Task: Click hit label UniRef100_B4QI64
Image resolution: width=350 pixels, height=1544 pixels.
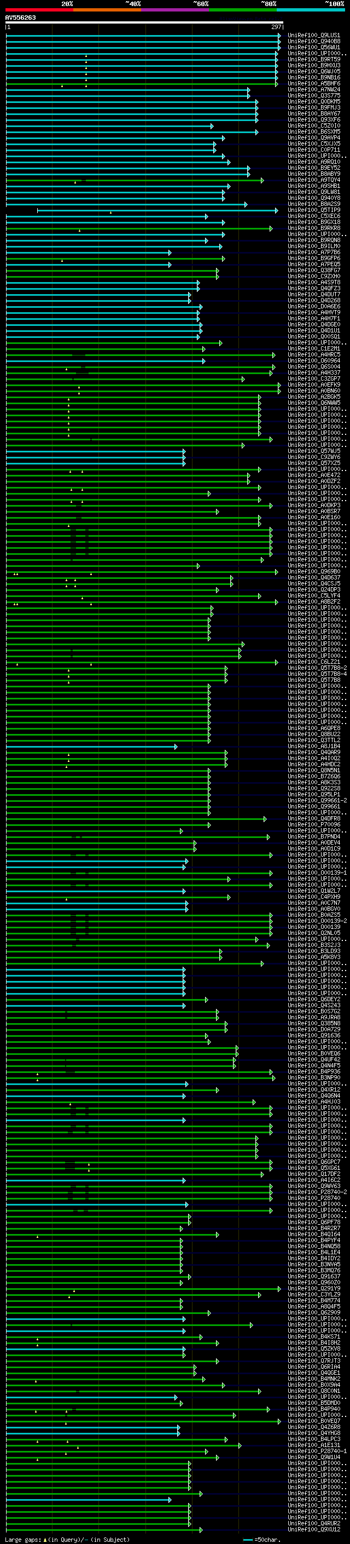Action: click(313, 1234)
